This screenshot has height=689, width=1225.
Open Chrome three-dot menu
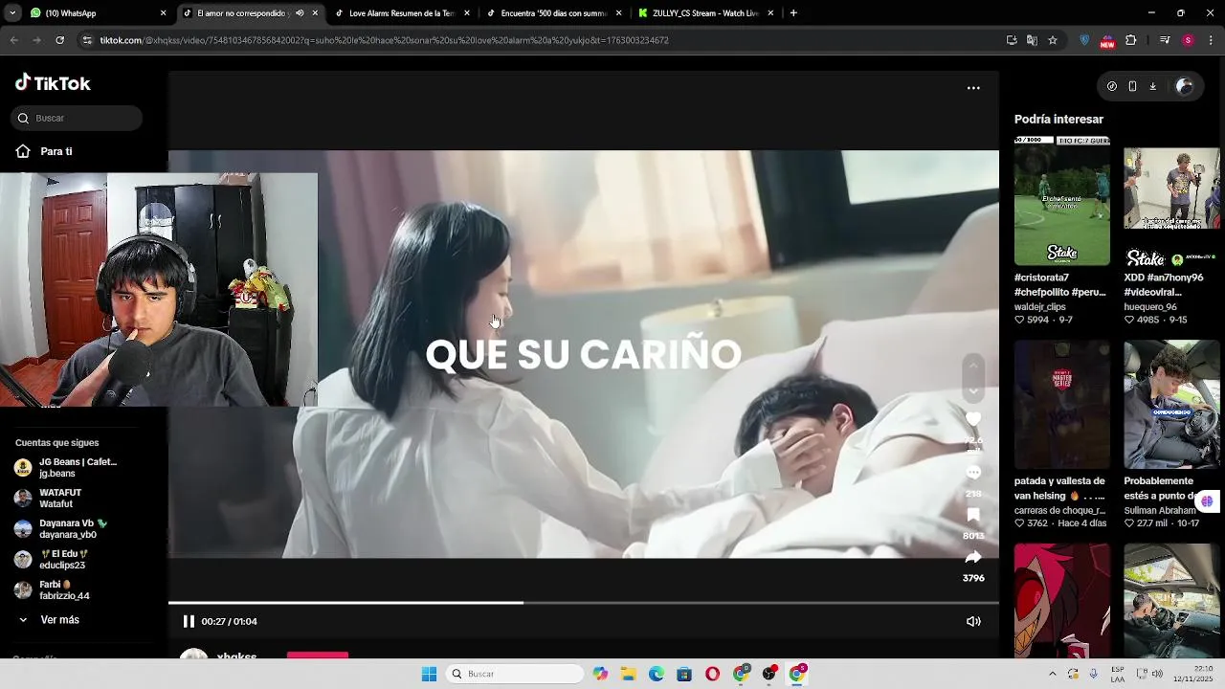coord(1212,40)
